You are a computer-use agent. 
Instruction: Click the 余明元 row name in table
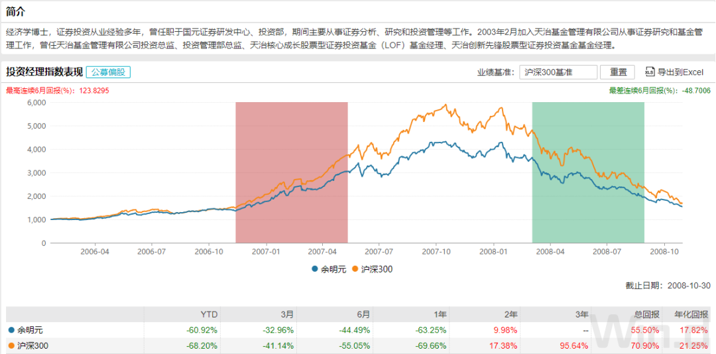click(30, 329)
